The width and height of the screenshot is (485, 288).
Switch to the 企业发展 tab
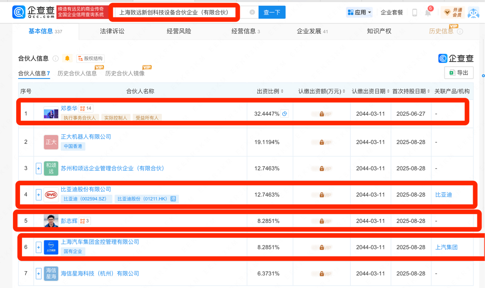pos(312,31)
